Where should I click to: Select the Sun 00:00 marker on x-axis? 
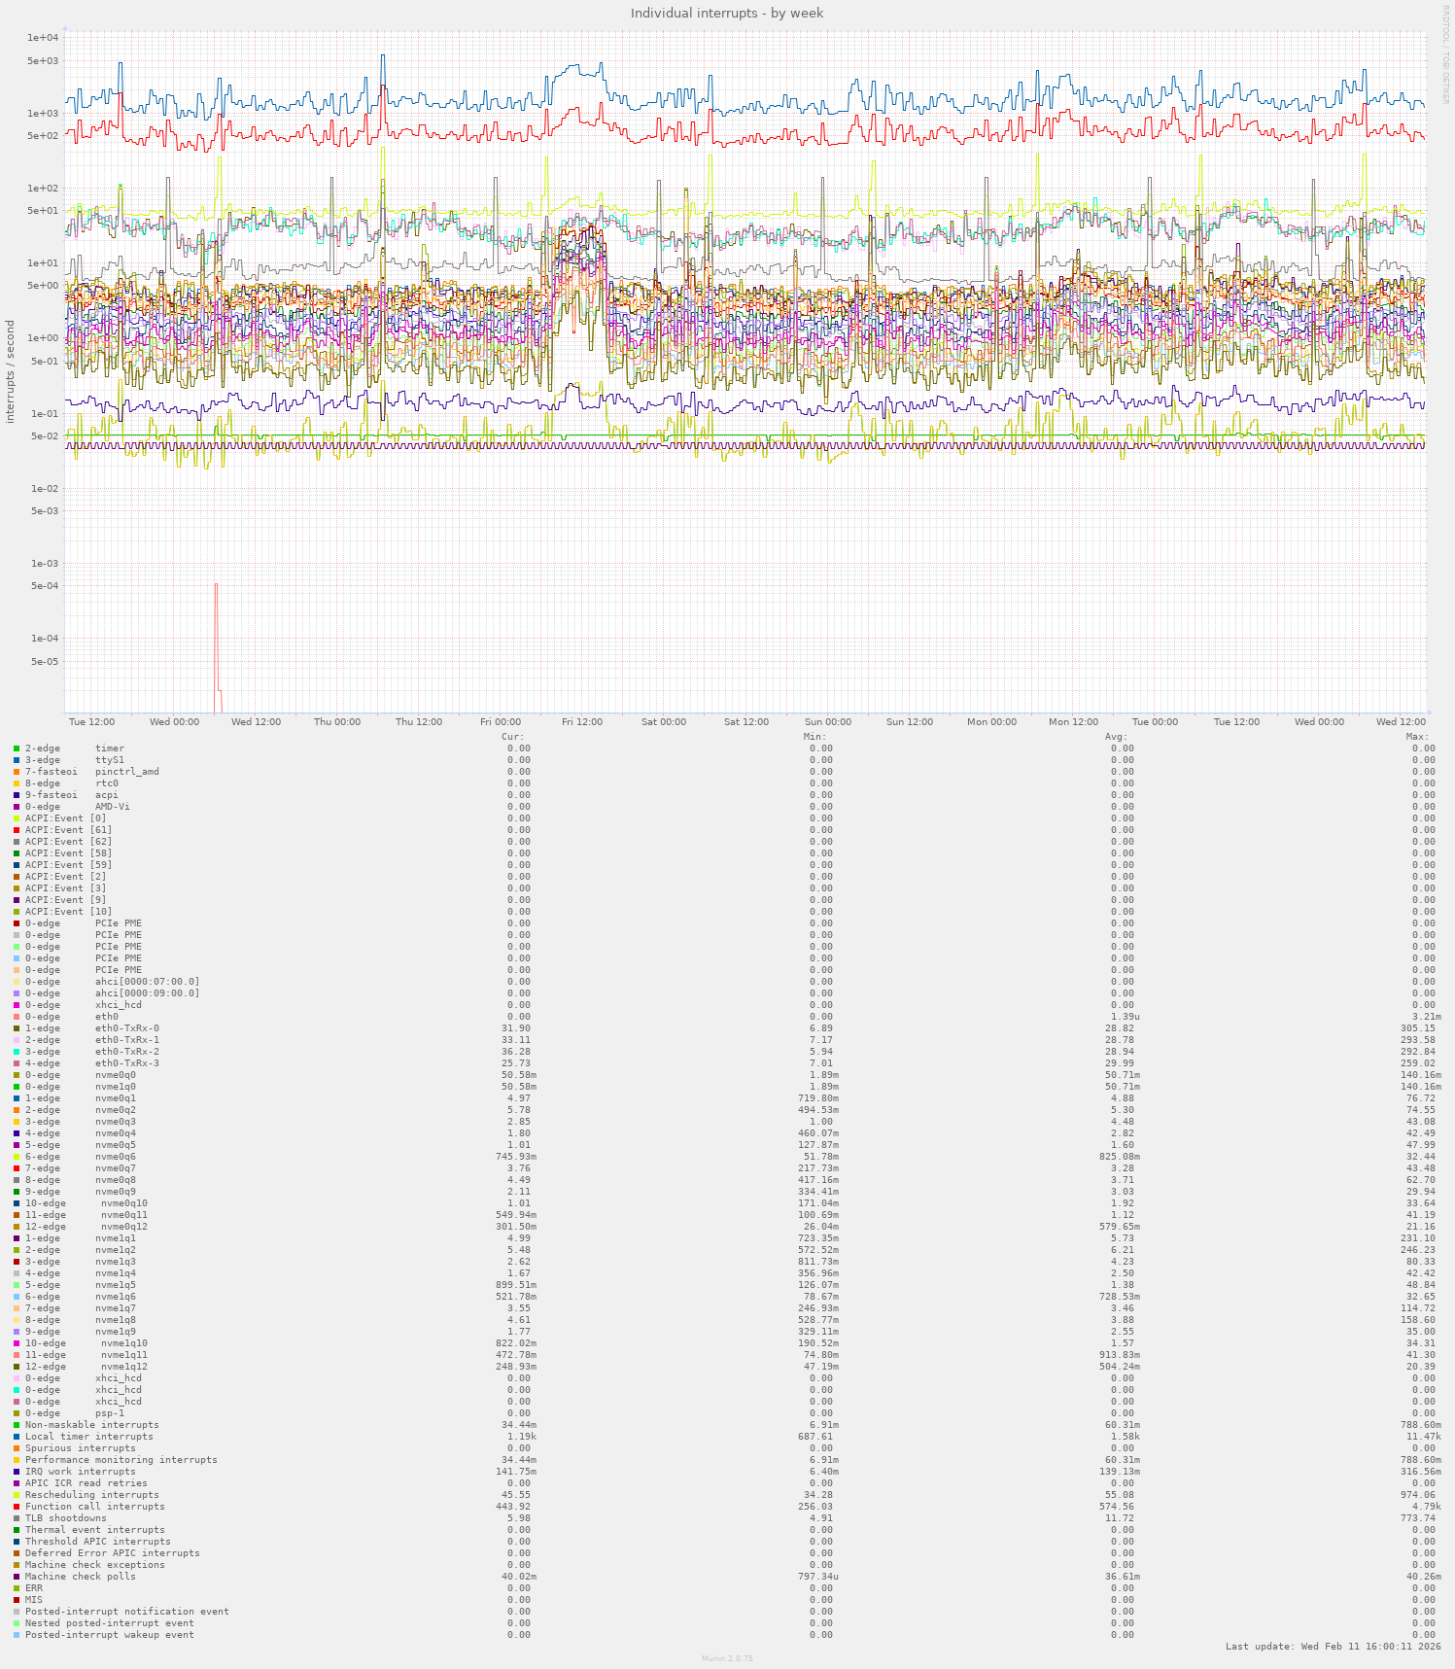click(827, 722)
